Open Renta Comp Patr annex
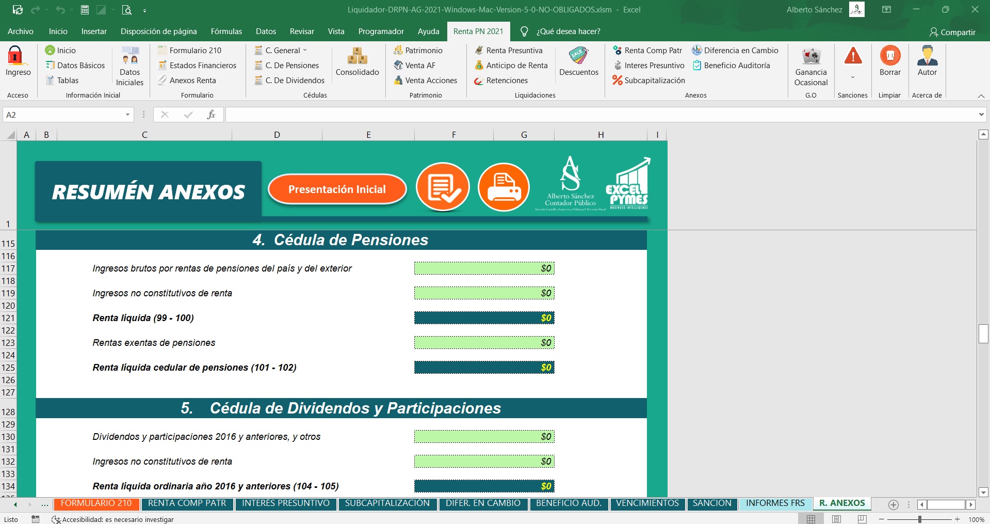Screen dimensions: 990x524 tap(647, 50)
